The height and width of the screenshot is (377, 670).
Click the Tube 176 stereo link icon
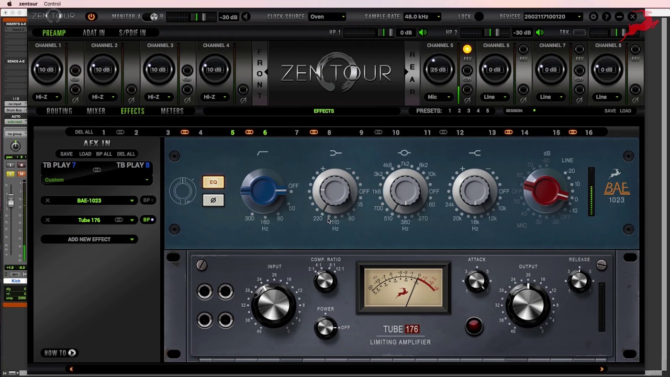point(119,220)
